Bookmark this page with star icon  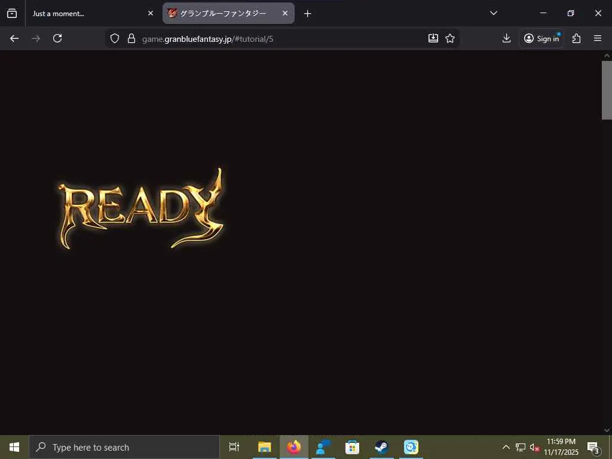tap(450, 38)
